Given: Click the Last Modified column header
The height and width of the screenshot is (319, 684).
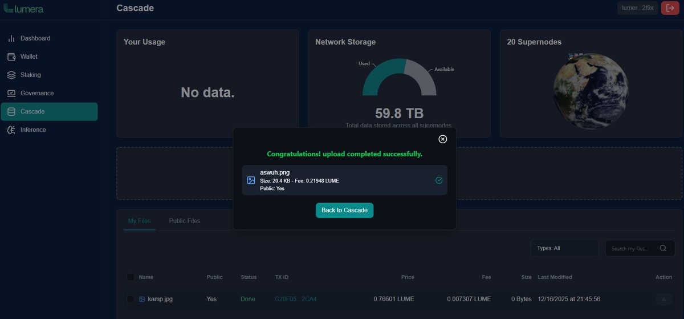Looking at the screenshot, I should 555,277.
